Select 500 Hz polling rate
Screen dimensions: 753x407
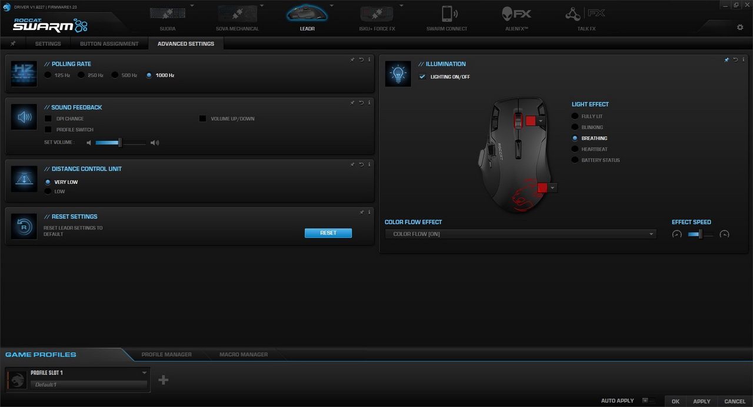click(115, 75)
